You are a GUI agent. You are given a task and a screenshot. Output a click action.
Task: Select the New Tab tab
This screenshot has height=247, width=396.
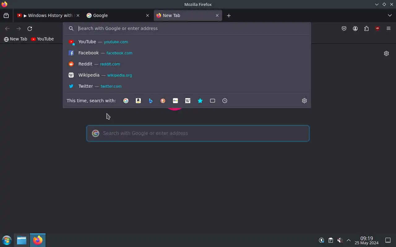pyautogui.click(x=188, y=15)
